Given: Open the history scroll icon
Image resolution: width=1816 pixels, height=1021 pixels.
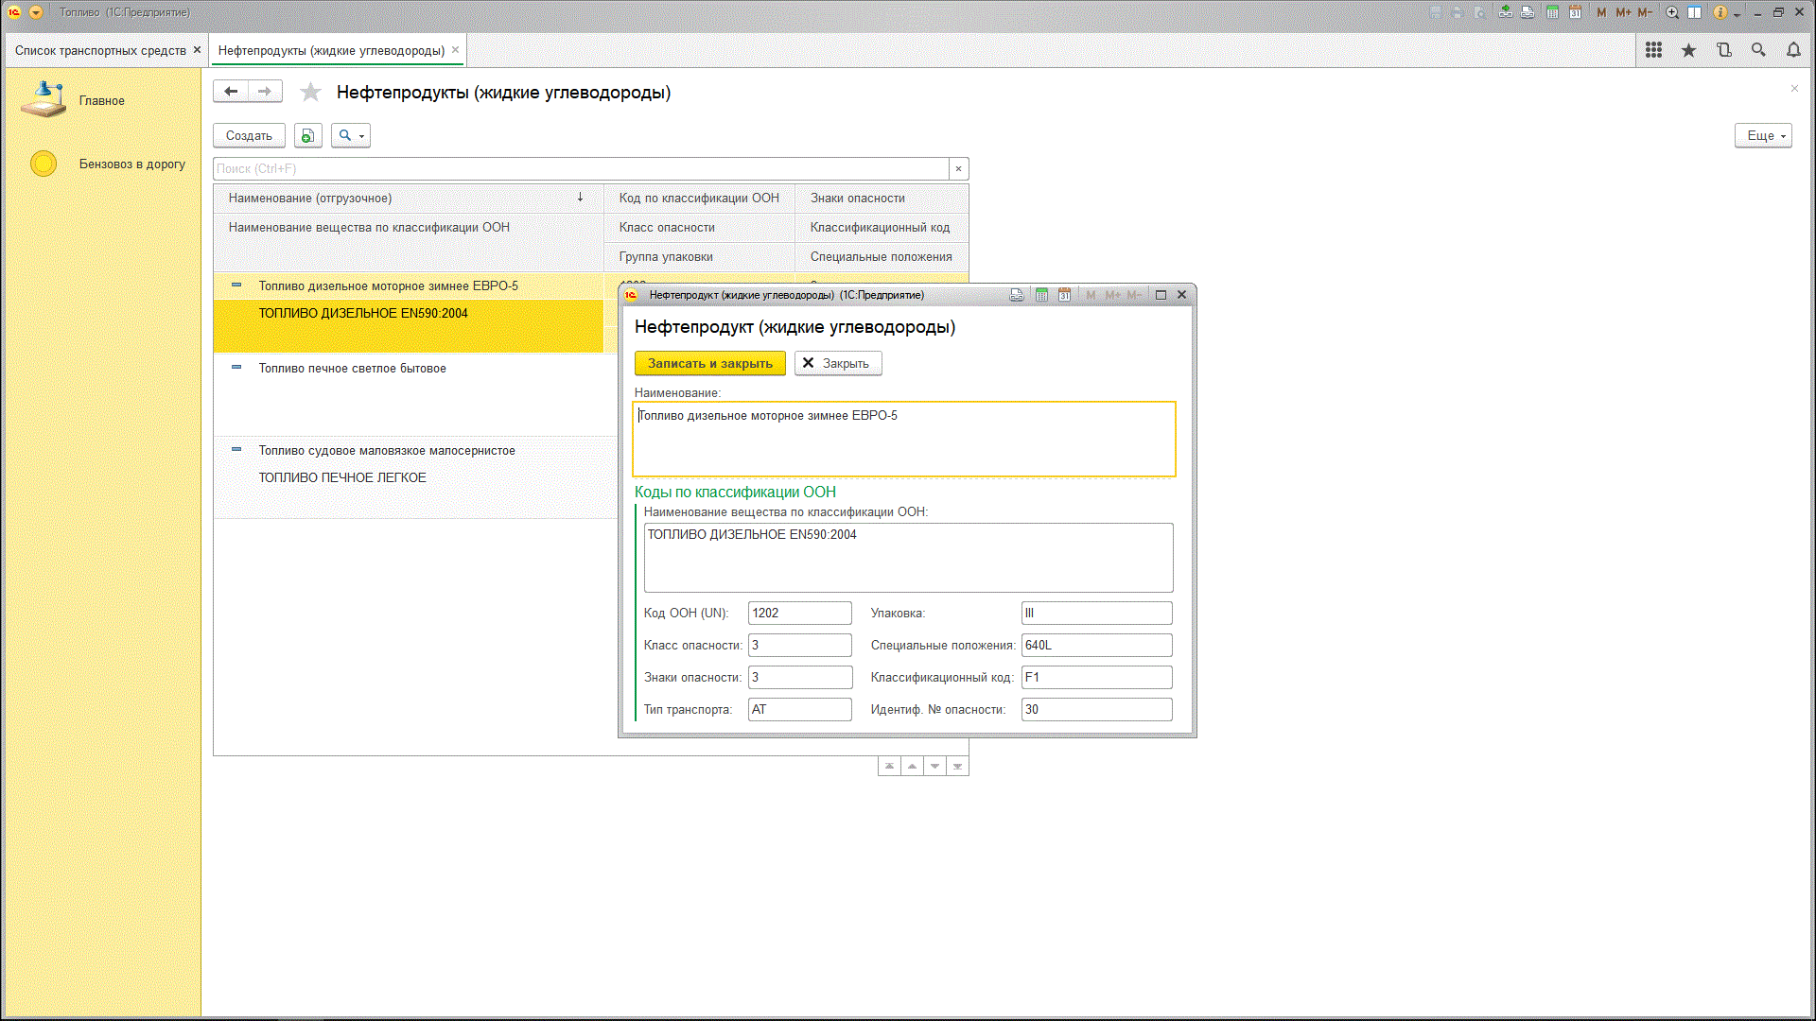Looking at the screenshot, I should pos(1723,50).
